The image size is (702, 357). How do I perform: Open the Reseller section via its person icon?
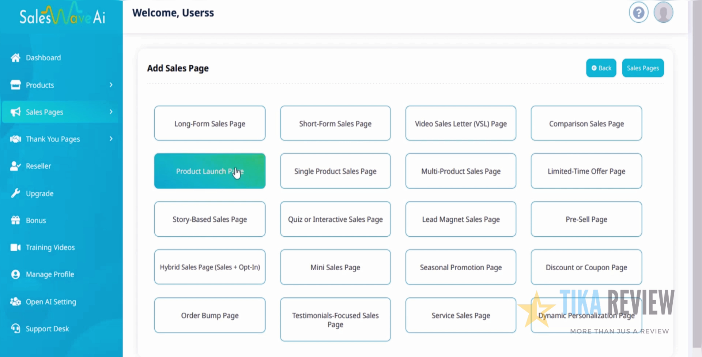tap(15, 166)
